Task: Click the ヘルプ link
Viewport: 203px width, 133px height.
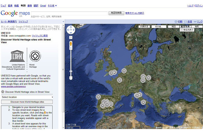Action: 190,6
